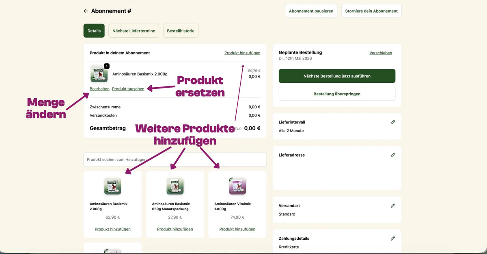Click the 74,90 € price text
This screenshot has width=487, height=254.
pyautogui.click(x=237, y=217)
